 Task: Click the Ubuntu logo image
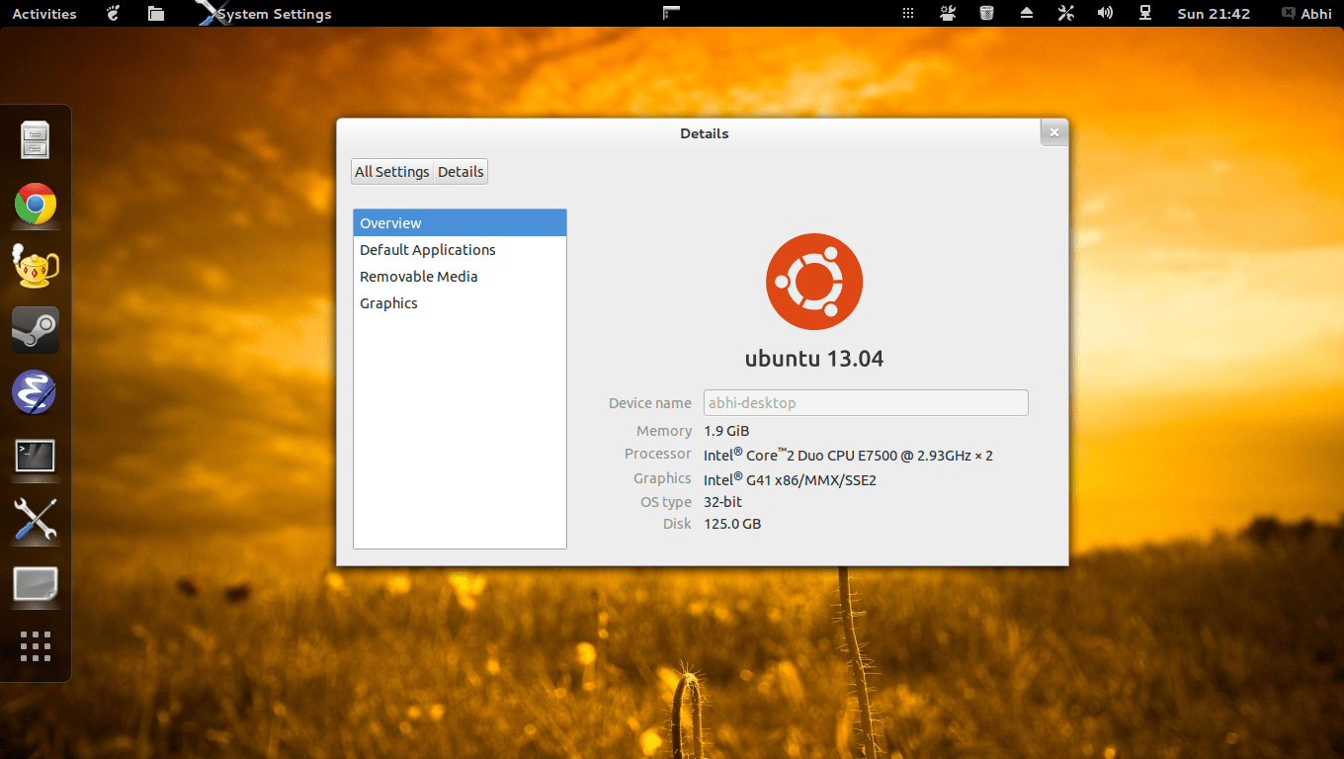[x=814, y=282]
